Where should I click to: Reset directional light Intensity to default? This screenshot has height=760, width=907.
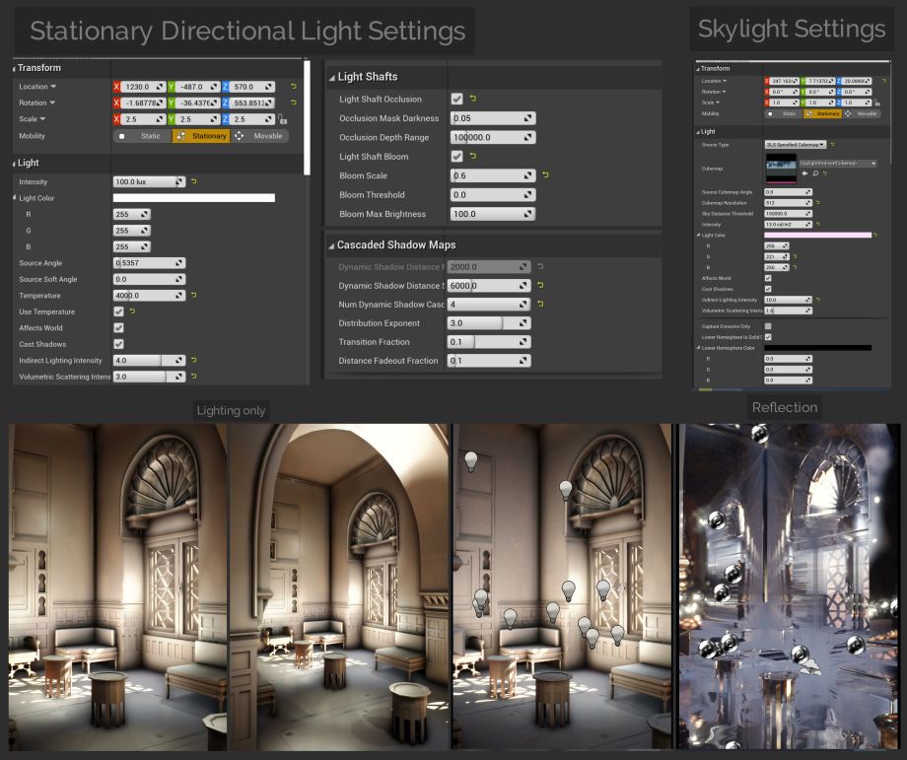(194, 181)
